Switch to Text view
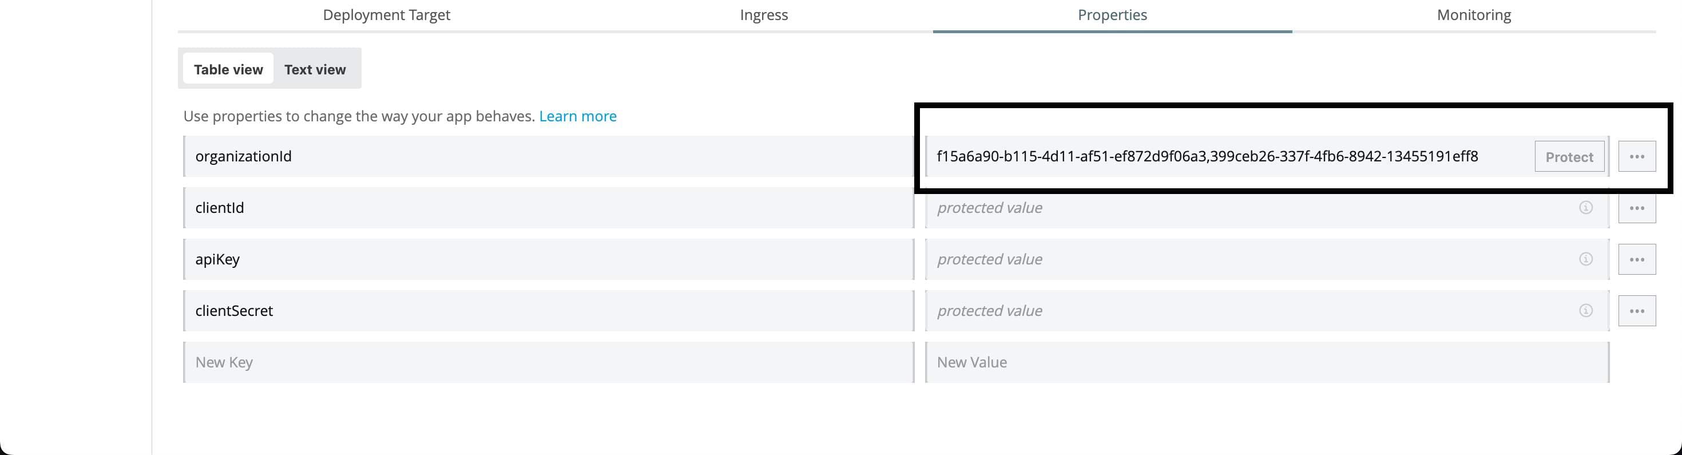 [315, 68]
